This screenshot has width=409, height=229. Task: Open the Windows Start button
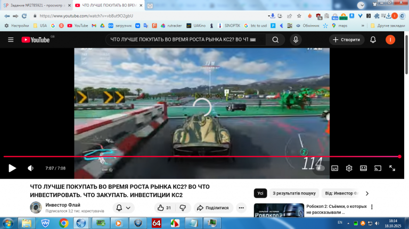coord(7,223)
